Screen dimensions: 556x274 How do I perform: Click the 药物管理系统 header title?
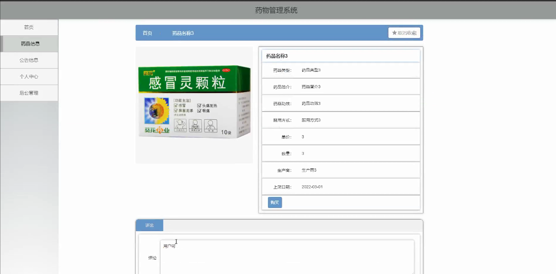click(x=276, y=10)
